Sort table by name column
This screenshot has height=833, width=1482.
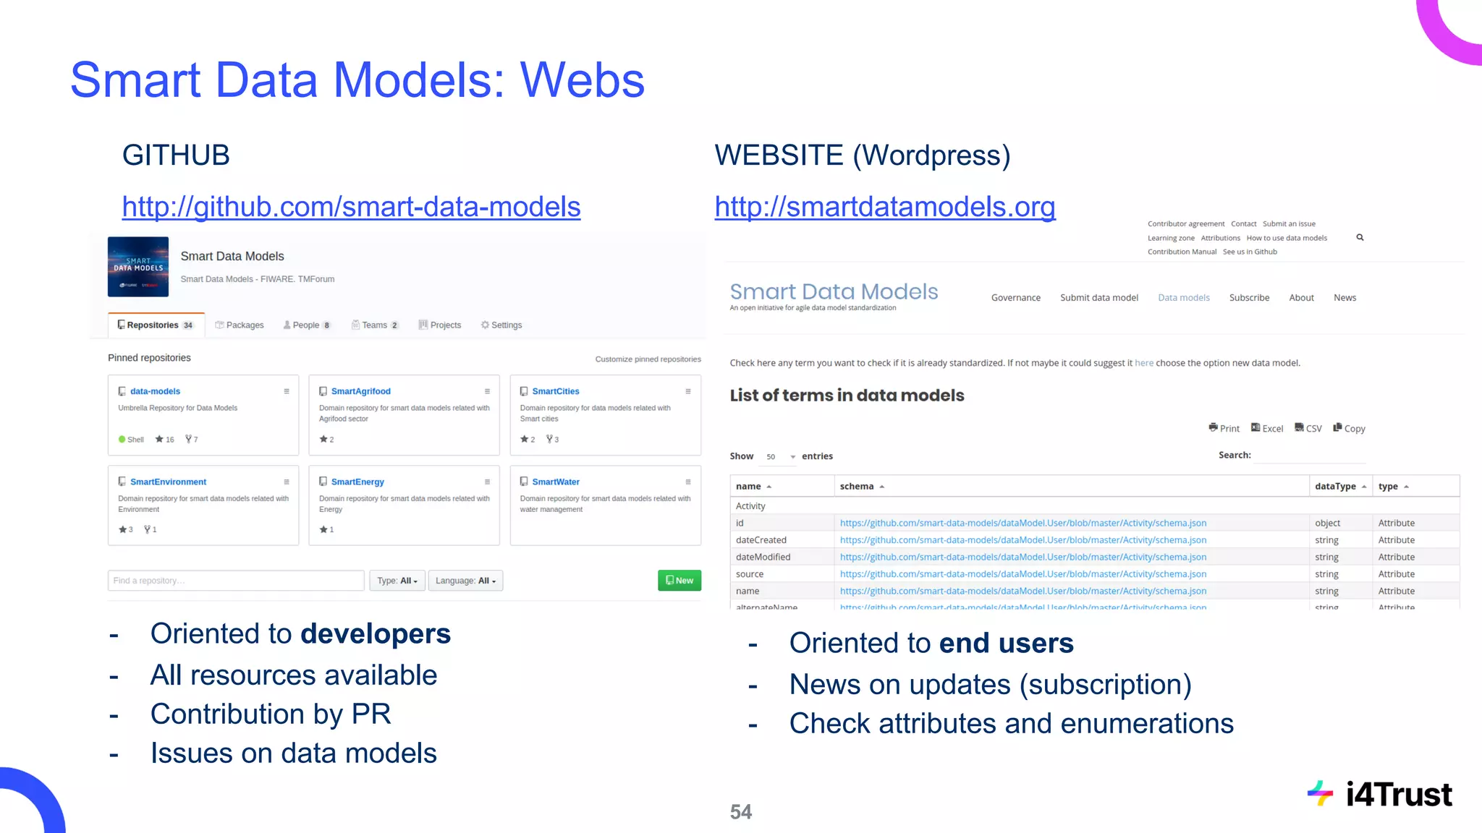tap(782, 487)
